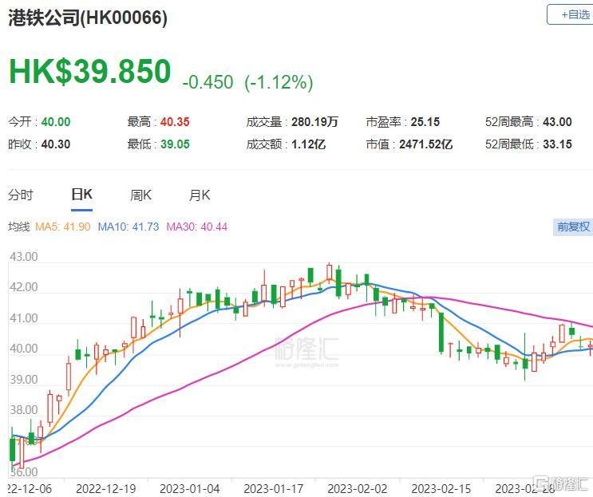Click the 最高 day high 40.35
The image size is (593, 497).
(175, 122)
